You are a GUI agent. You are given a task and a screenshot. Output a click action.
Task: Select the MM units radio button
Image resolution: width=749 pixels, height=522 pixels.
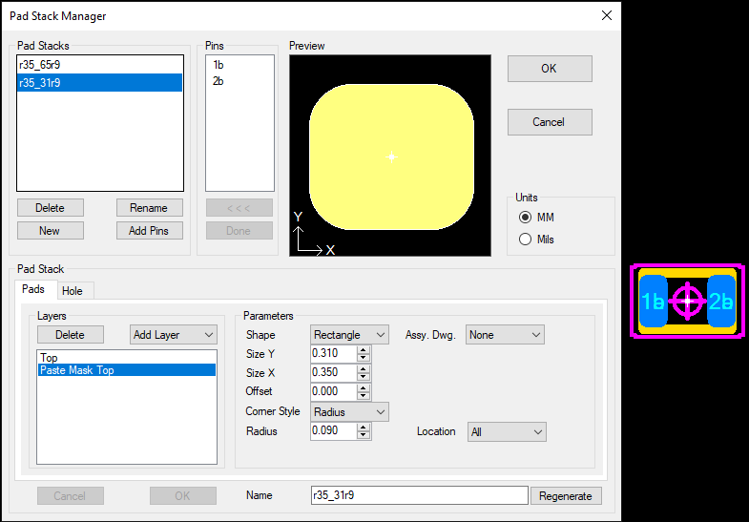click(526, 217)
